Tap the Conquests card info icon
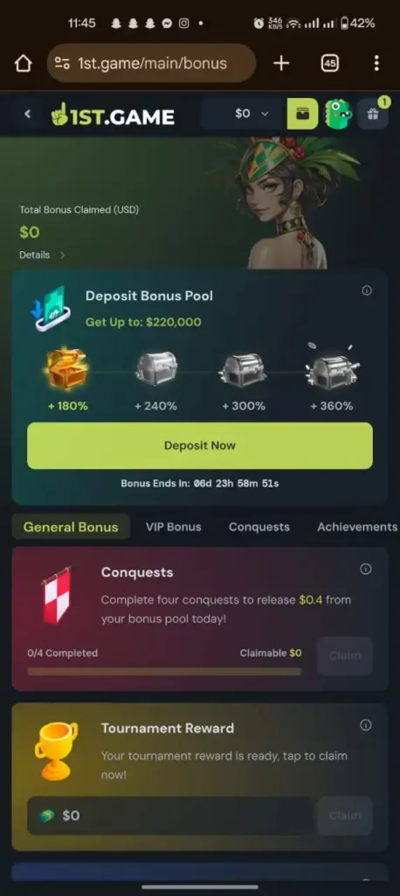Viewport: 400px width, 896px height. [x=366, y=569]
